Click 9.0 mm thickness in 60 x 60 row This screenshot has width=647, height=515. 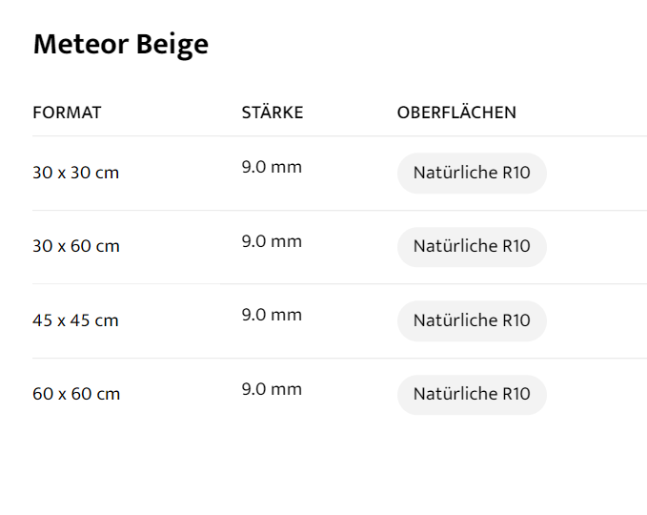(x=272, y=389)
